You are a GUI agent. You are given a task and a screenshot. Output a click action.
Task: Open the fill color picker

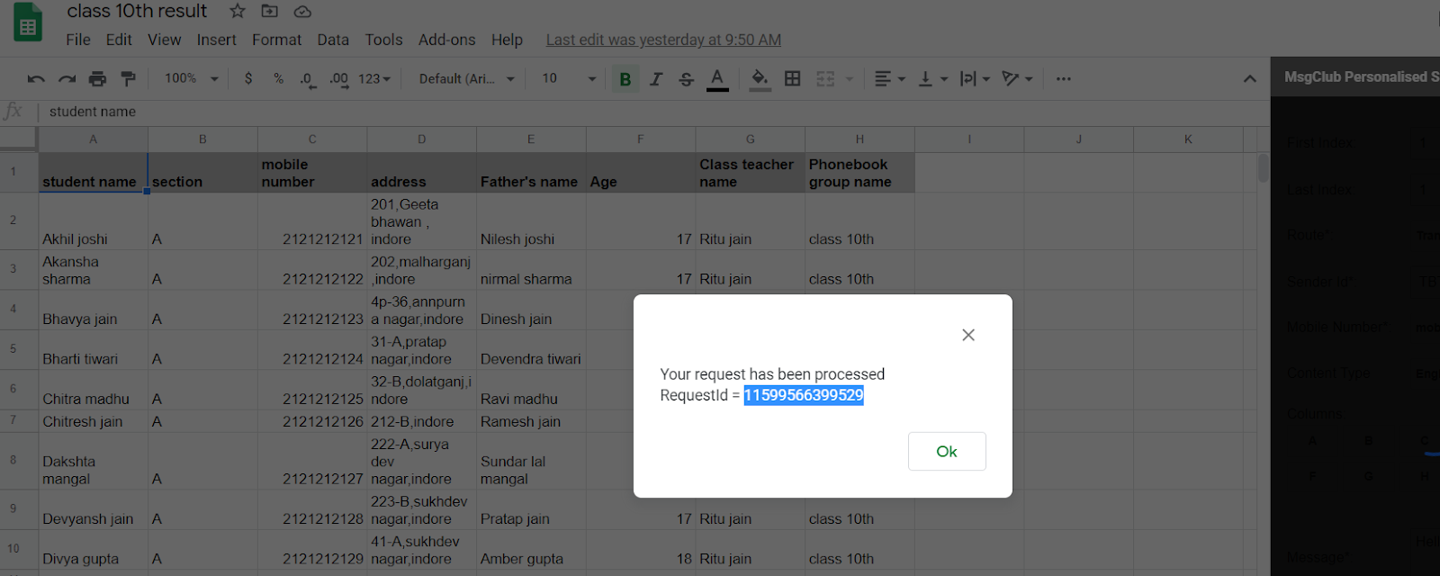[x=760, y=79]
